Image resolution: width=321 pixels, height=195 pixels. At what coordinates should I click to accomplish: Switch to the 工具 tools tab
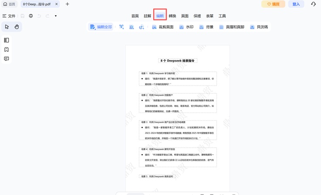222,16
